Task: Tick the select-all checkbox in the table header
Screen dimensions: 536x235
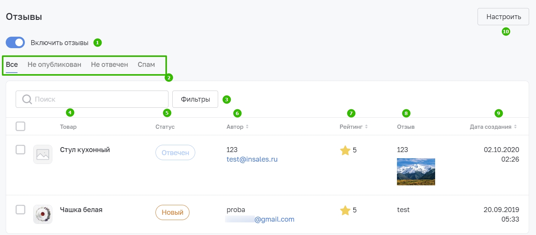Action: (x=21, y=126)
